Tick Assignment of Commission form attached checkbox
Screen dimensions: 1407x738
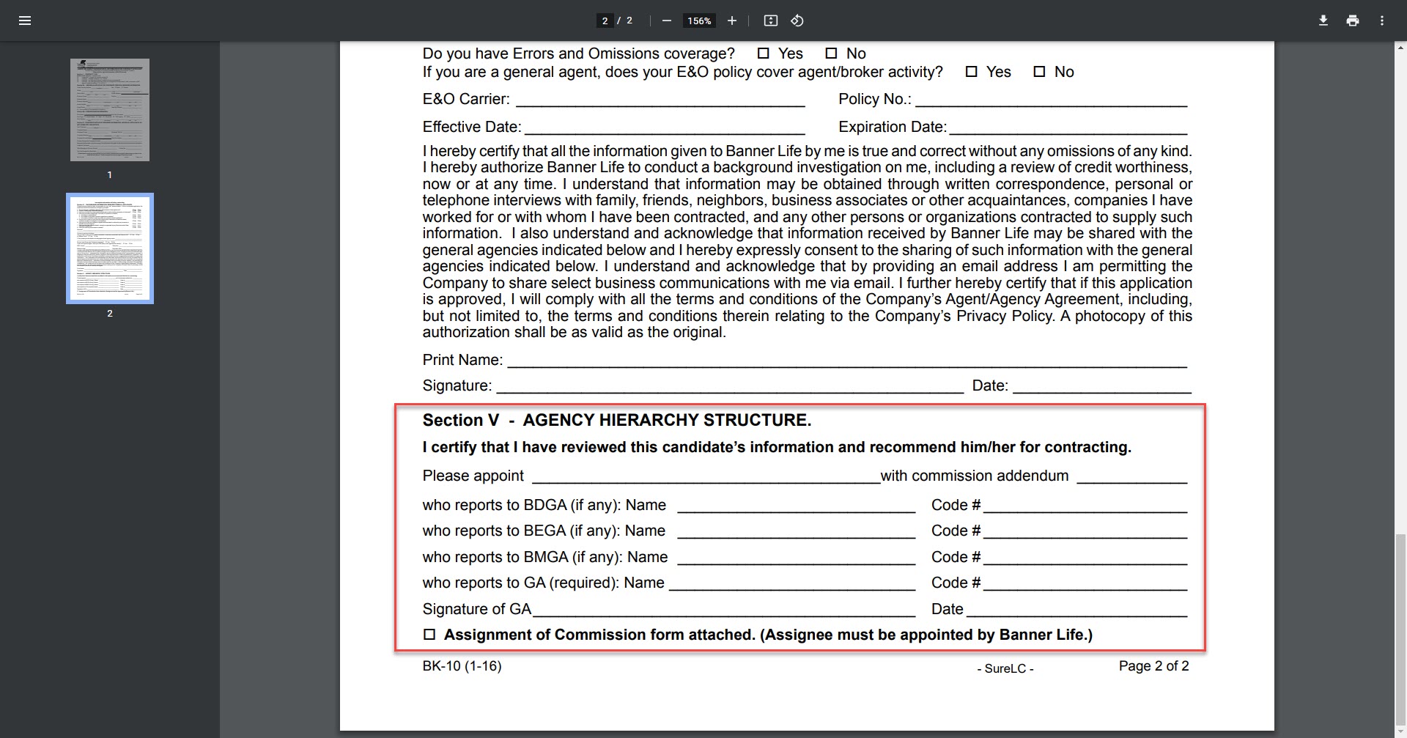[429, 635]
